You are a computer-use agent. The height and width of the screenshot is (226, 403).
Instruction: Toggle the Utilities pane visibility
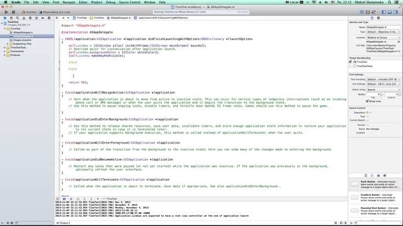click(396, 12)
